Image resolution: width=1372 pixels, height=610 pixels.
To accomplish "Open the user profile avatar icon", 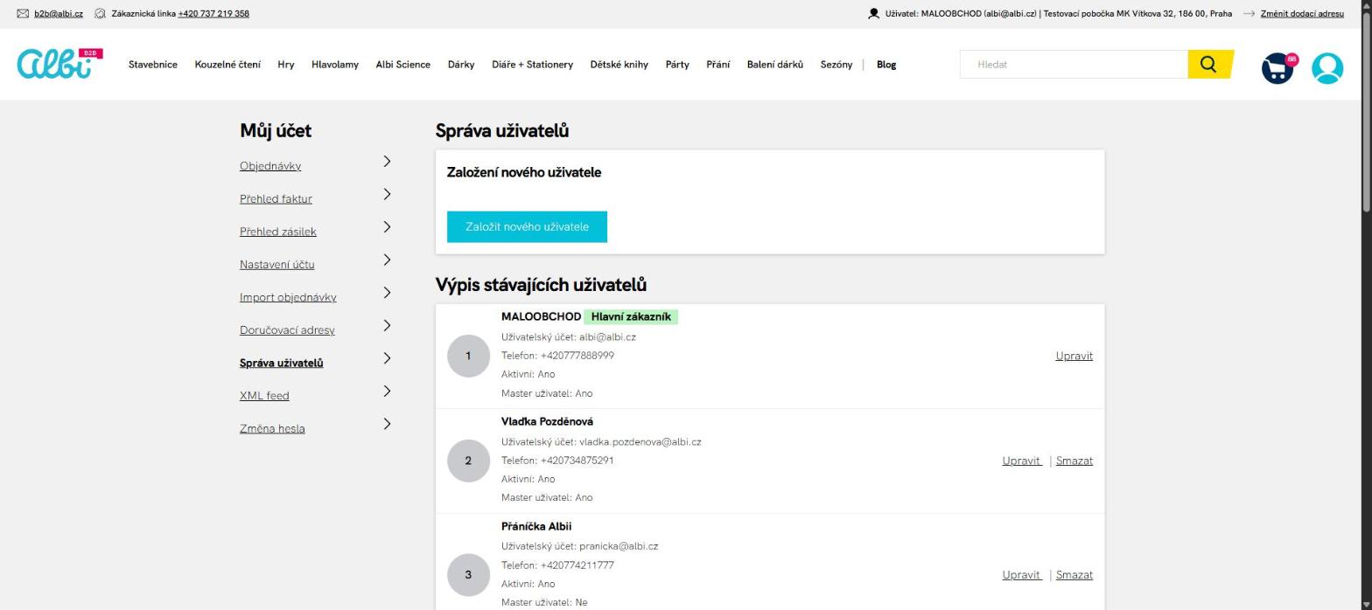I will [1327, 68].
